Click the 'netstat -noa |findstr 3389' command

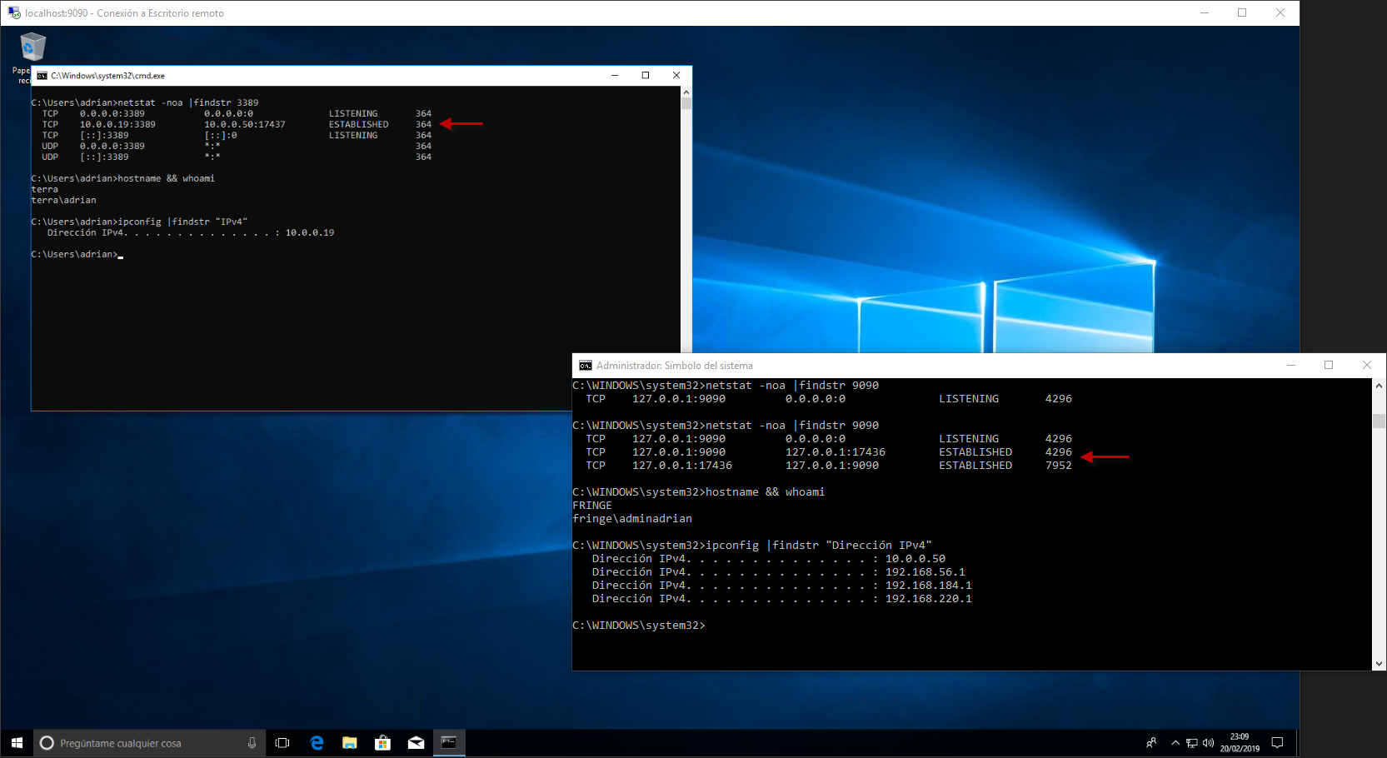click(188, 103)
